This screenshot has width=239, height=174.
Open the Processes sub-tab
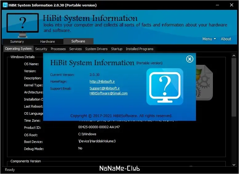pyautogui.click(x=58, y=49)
